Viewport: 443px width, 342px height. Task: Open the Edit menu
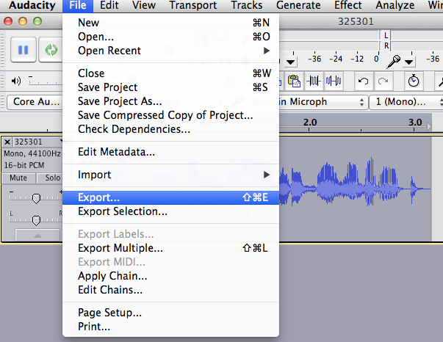pos(109,5)
